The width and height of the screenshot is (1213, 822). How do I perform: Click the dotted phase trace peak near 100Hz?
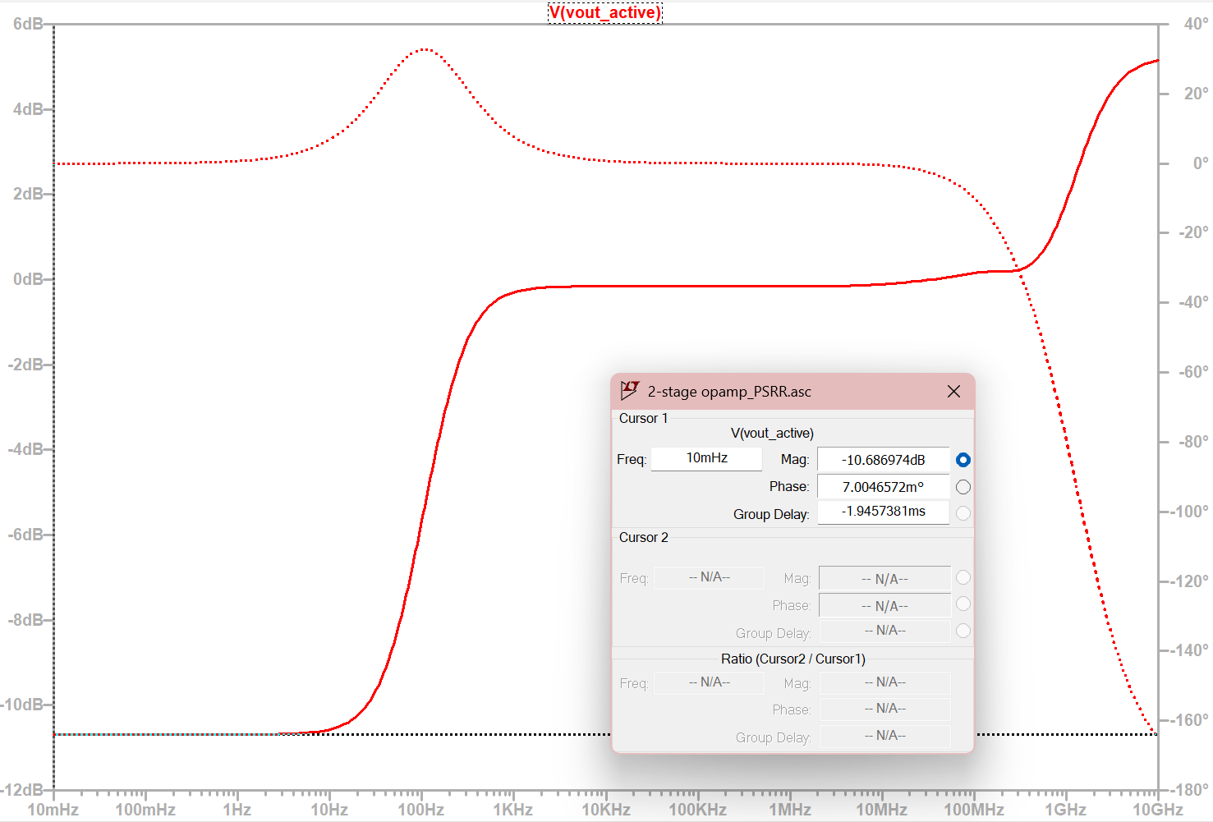pyautogui.click(x=425, y=49)
